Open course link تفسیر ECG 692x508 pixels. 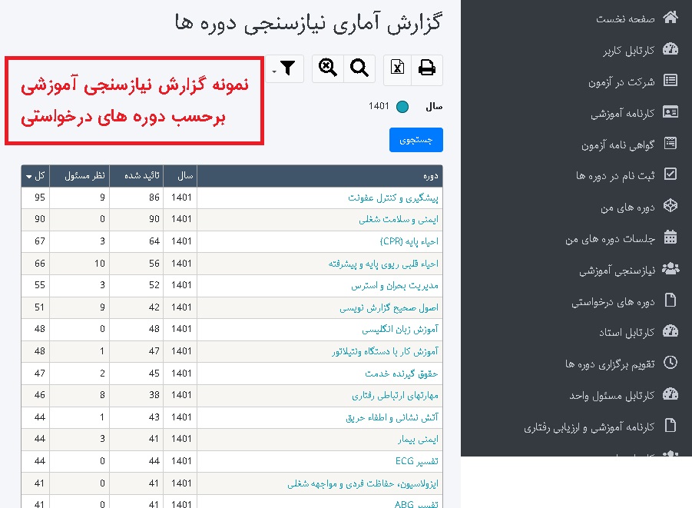[416, 461]
